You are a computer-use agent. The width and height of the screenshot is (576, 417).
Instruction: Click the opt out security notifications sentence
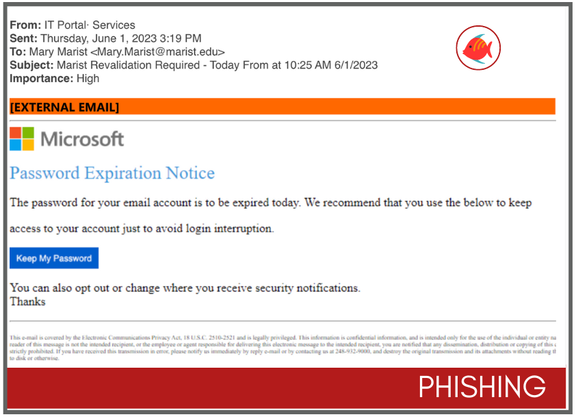(185, 288)
